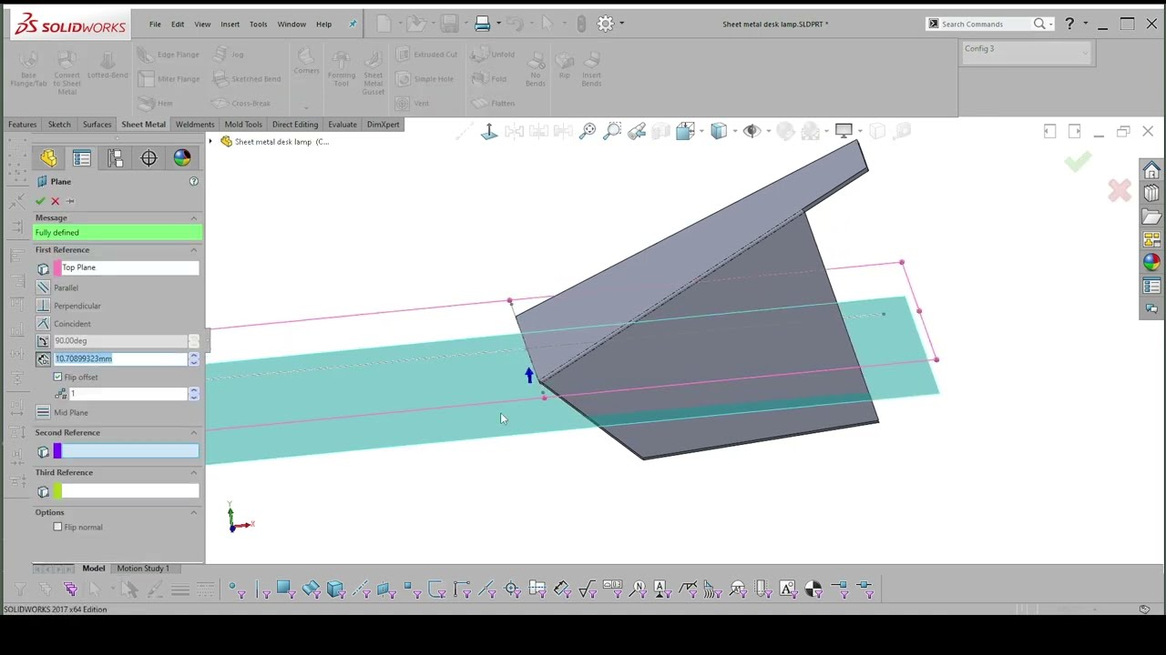Toggle the Coincident constraint option
The width and height of the screenshot is (1166, 655).
click(x=43, y=324)
